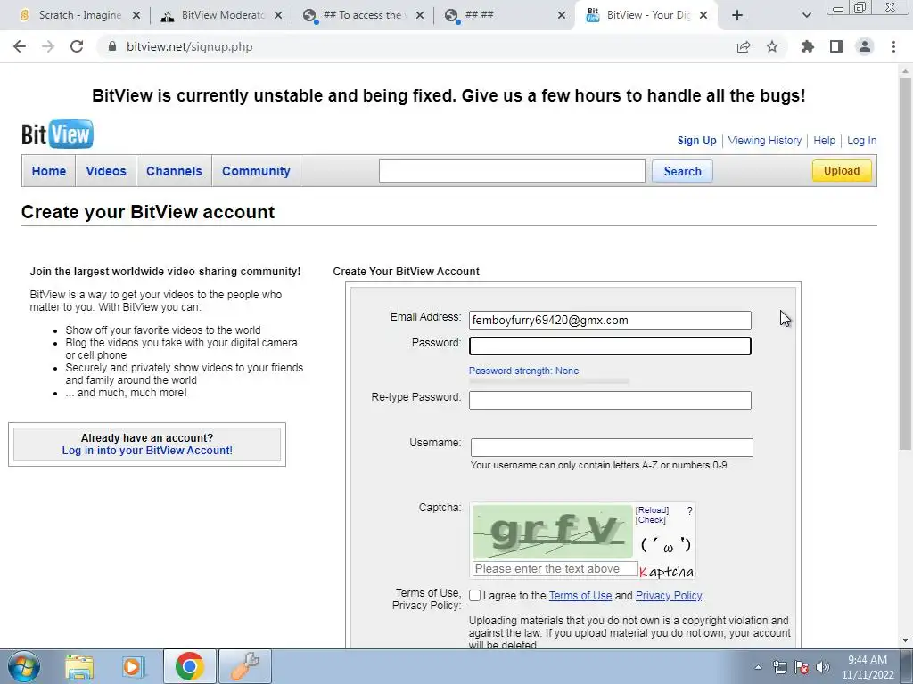Click 'Password strength: None' text

click(524, 370)
